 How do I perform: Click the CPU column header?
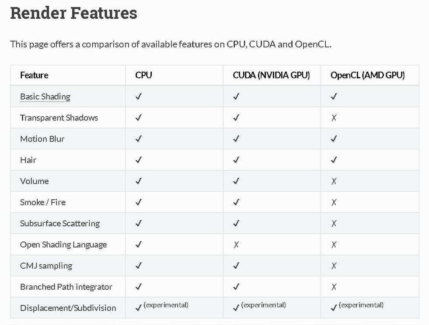click(x=143, y=75)
